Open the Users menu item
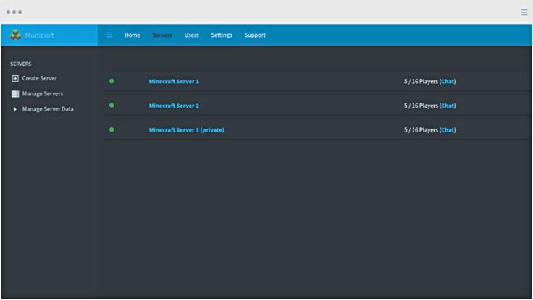This screenshot has width=533, height=300. pyautogui.click(x=191, y=35)
